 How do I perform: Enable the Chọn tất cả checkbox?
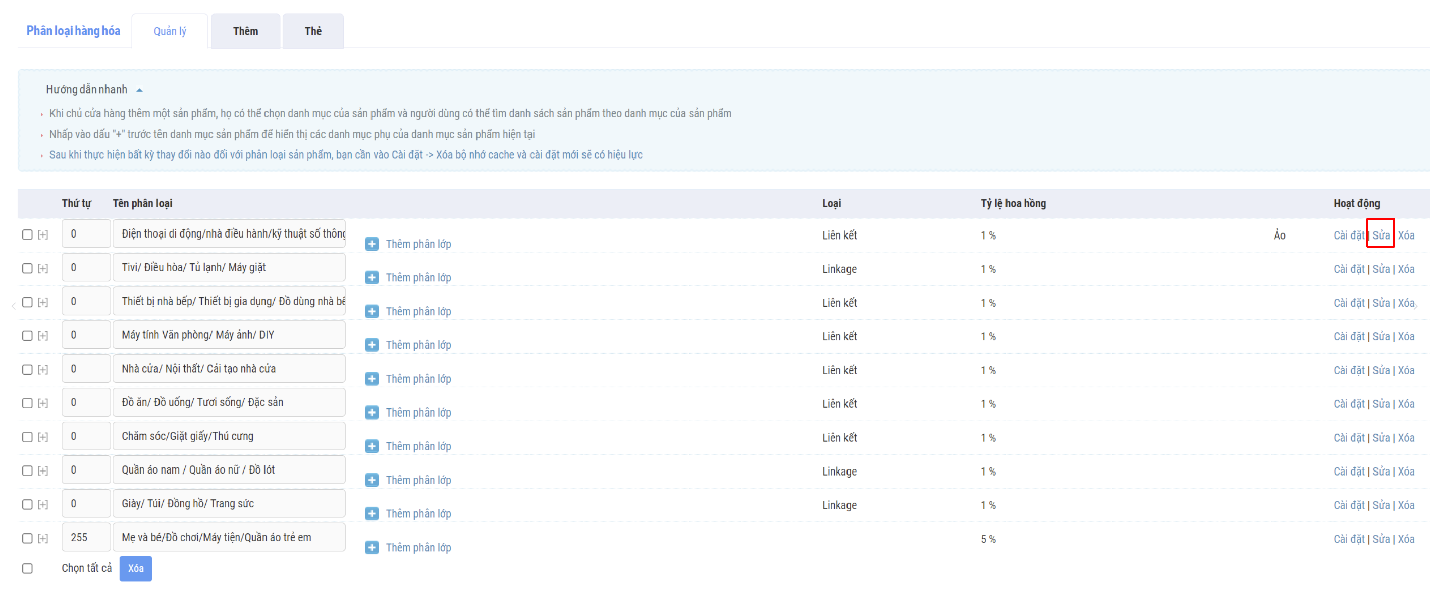tap(27, 568)
